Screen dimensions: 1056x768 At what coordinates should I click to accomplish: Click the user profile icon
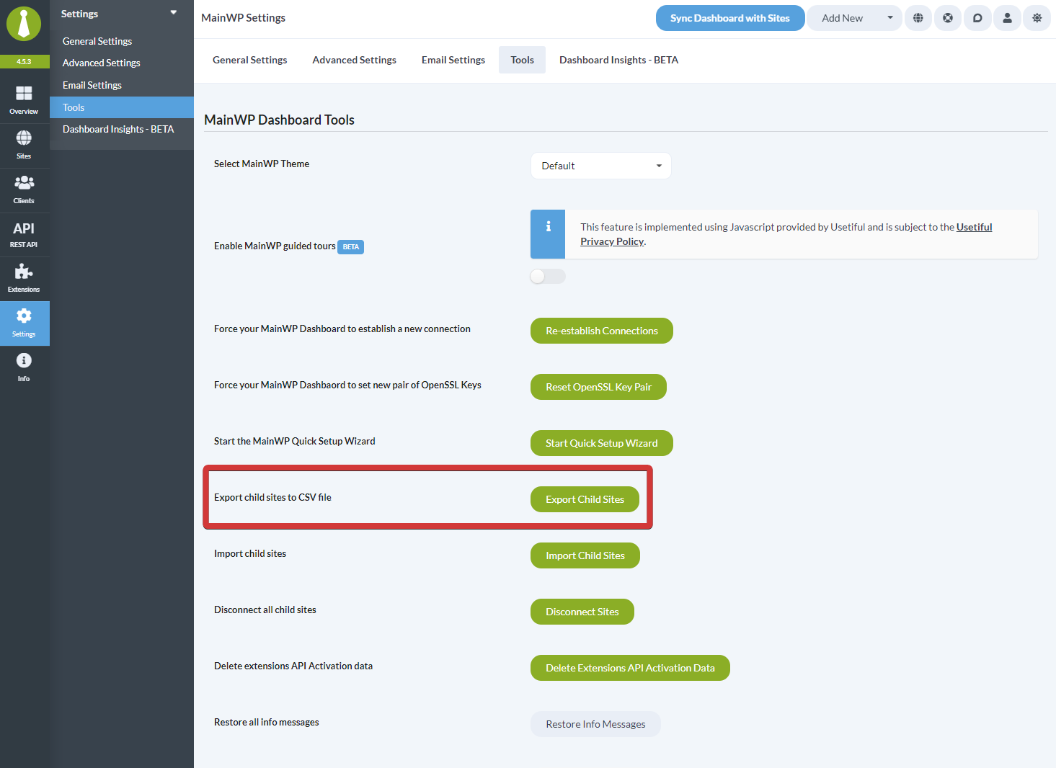pos(1007,18)
